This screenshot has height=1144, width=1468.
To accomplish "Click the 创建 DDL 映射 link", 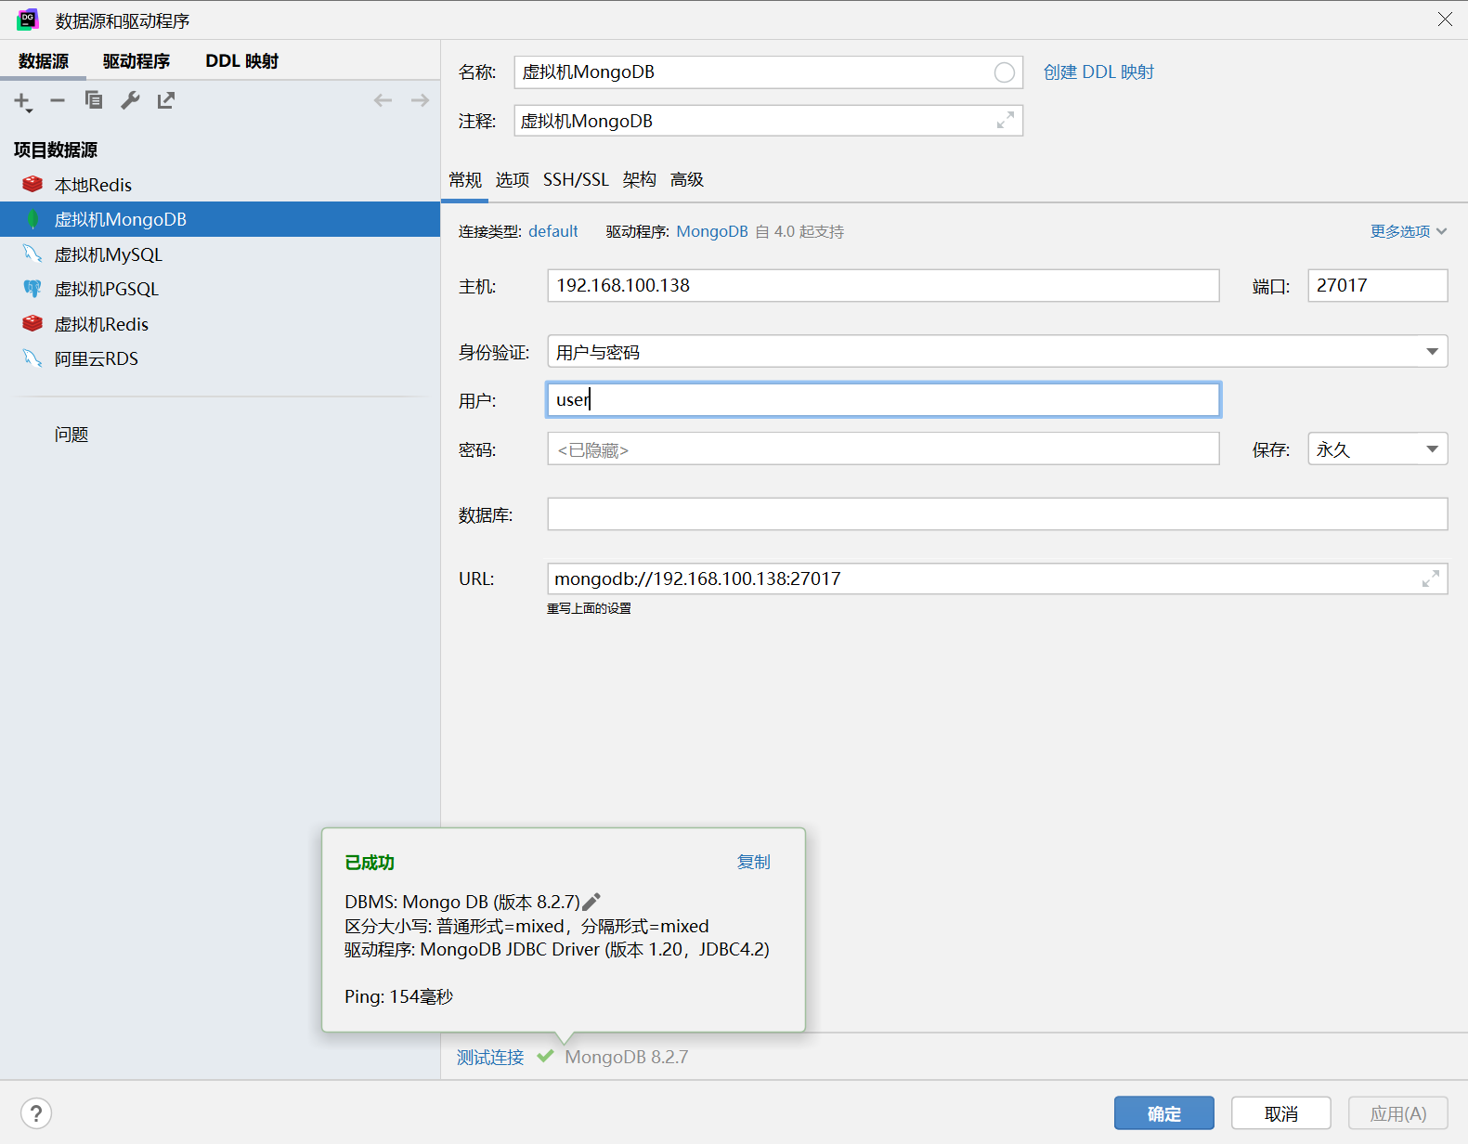I will point(1098,72).
